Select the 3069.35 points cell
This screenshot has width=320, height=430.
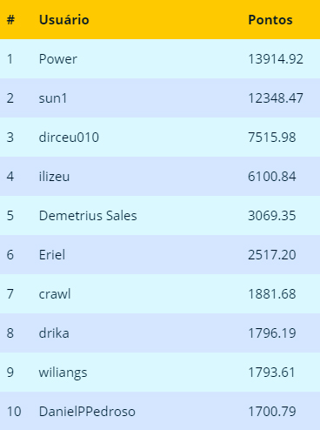point(272,216)
